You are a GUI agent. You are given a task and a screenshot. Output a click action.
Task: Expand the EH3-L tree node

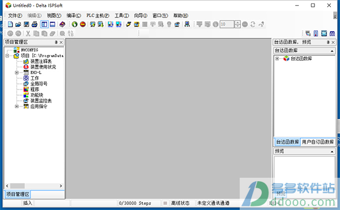coord(16,72)
